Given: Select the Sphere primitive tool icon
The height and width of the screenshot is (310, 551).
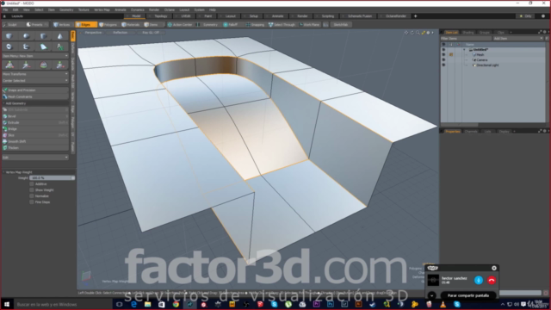Looking at the screenshot, I should pos(26,36).
